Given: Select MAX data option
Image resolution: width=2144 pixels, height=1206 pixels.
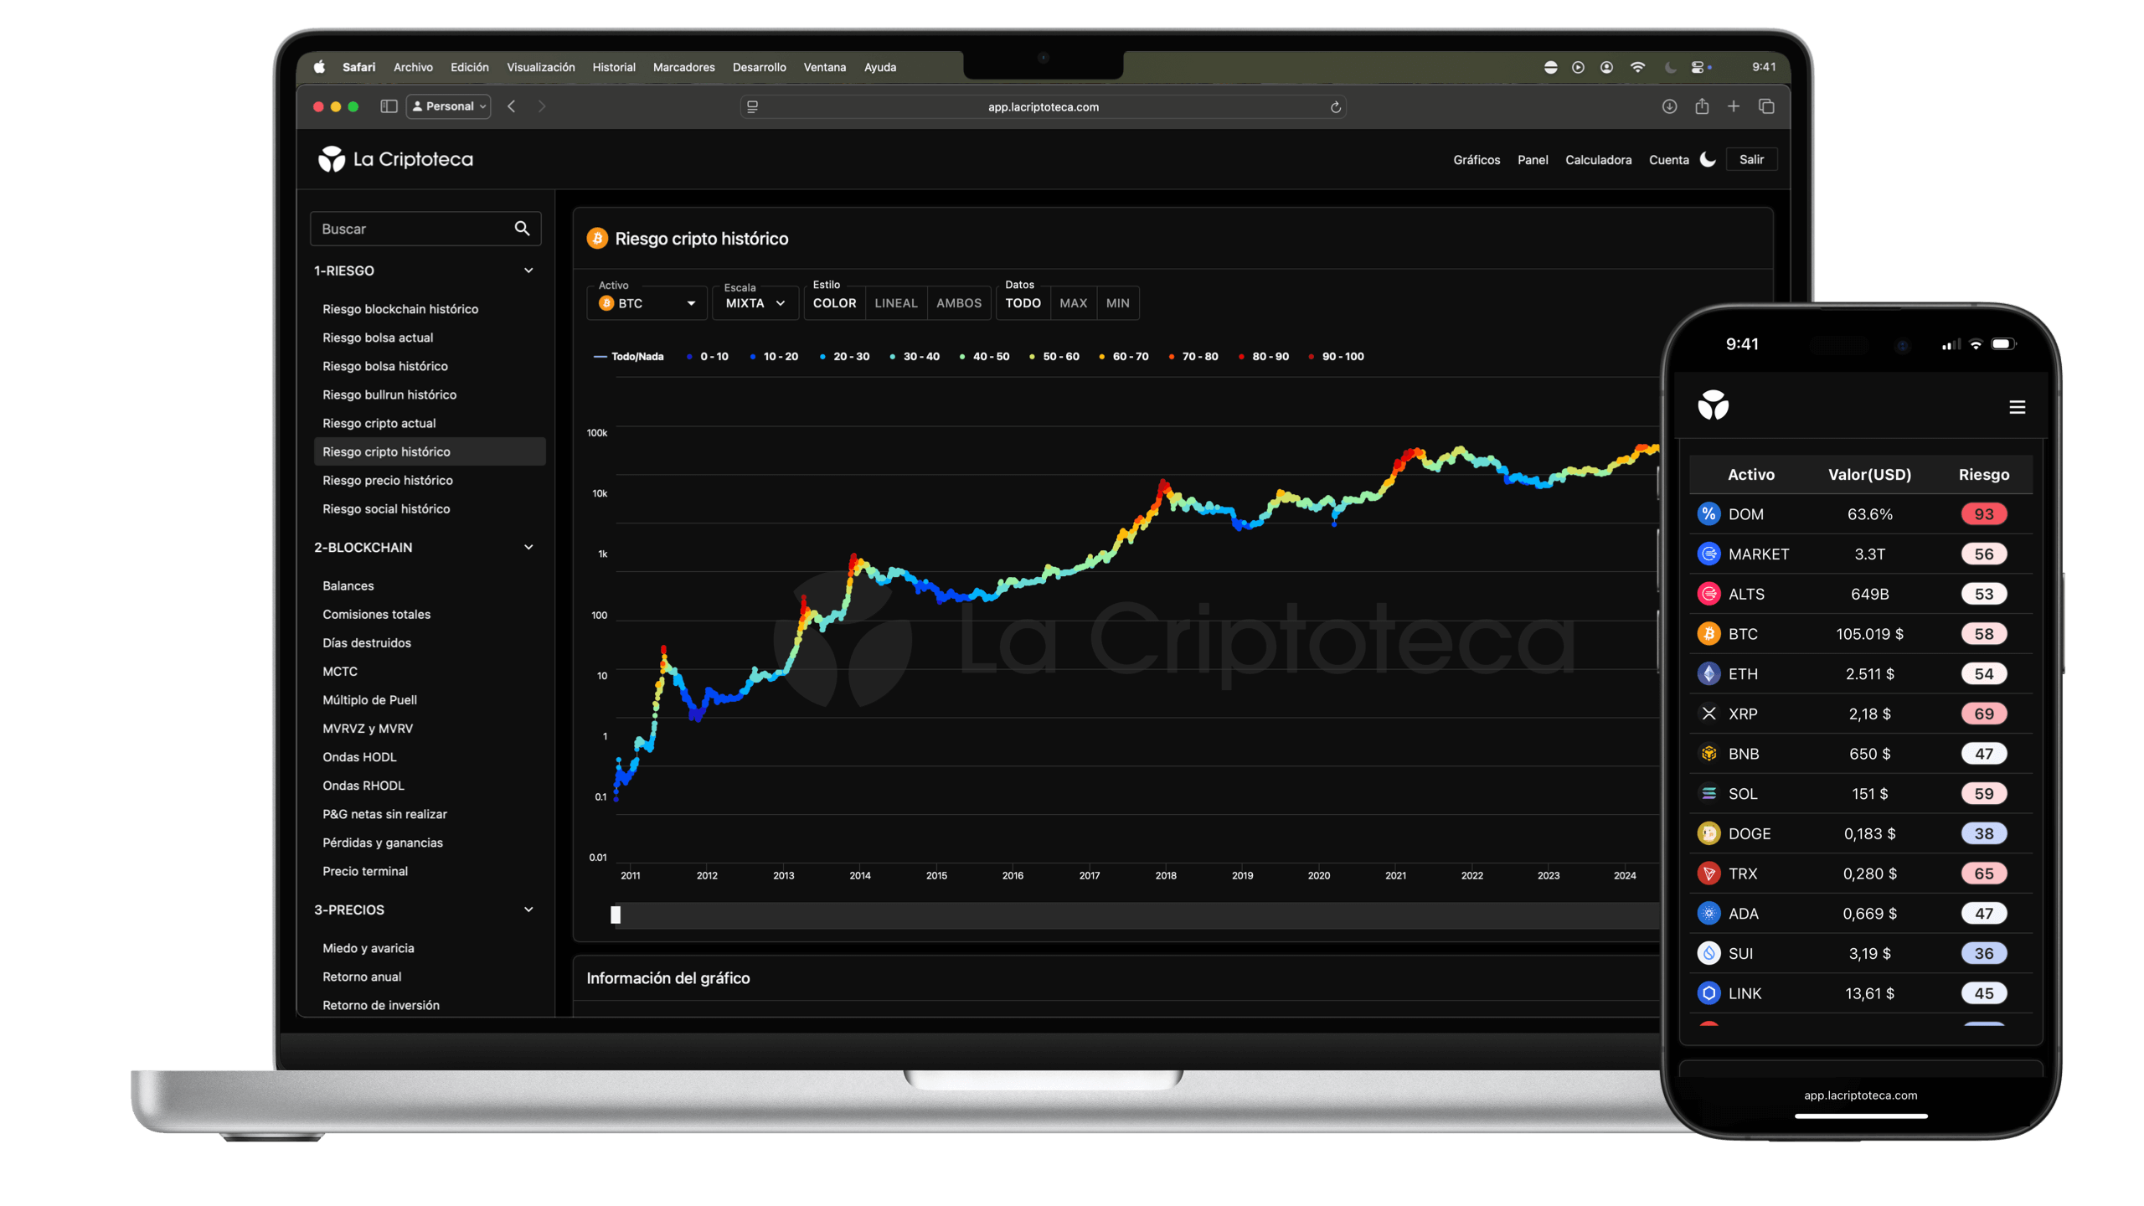Looking at the screenshot, I should [1072, 303].
